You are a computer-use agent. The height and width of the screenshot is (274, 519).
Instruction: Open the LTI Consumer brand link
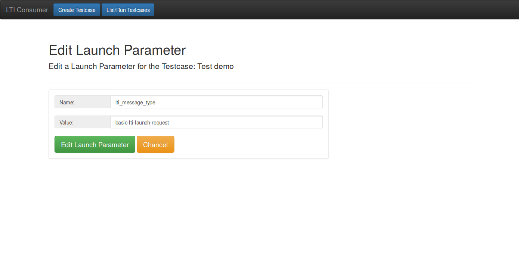27,10
